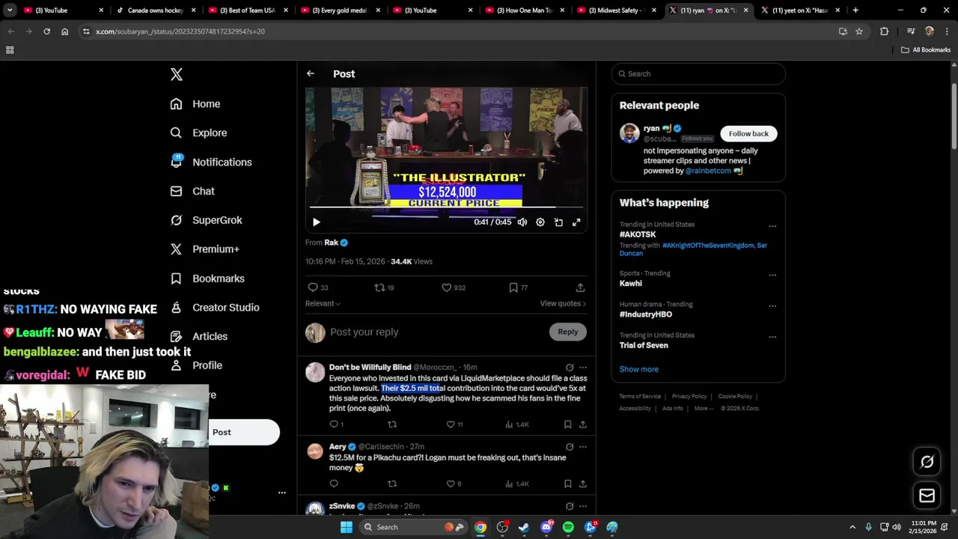Open more options for #IndustryHBO trend
The image size is (958, 539).
click(x=772, y=306)
